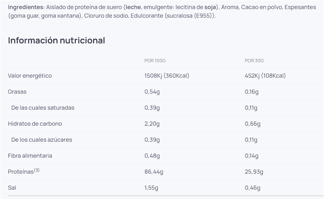324x199 pixels.
Task: Click the 86,44g protein value
Action: click(x=154, y=171)
